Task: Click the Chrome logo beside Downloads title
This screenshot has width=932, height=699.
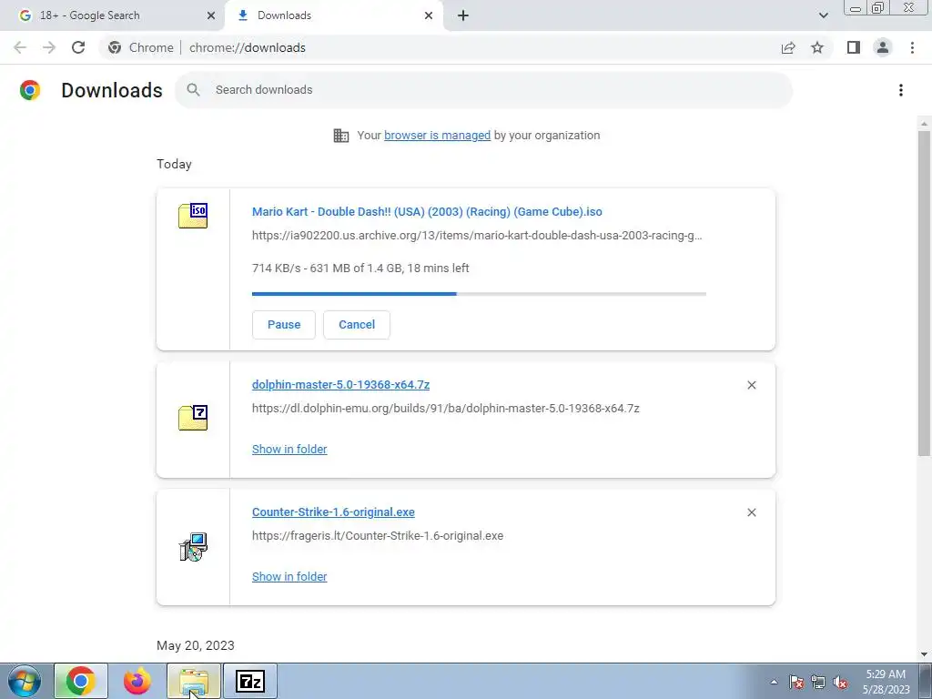Action: pyautogui.click(x=30, y=90)
